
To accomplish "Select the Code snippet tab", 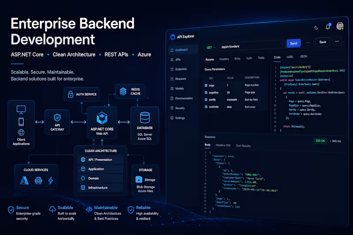I will point(277,57).
